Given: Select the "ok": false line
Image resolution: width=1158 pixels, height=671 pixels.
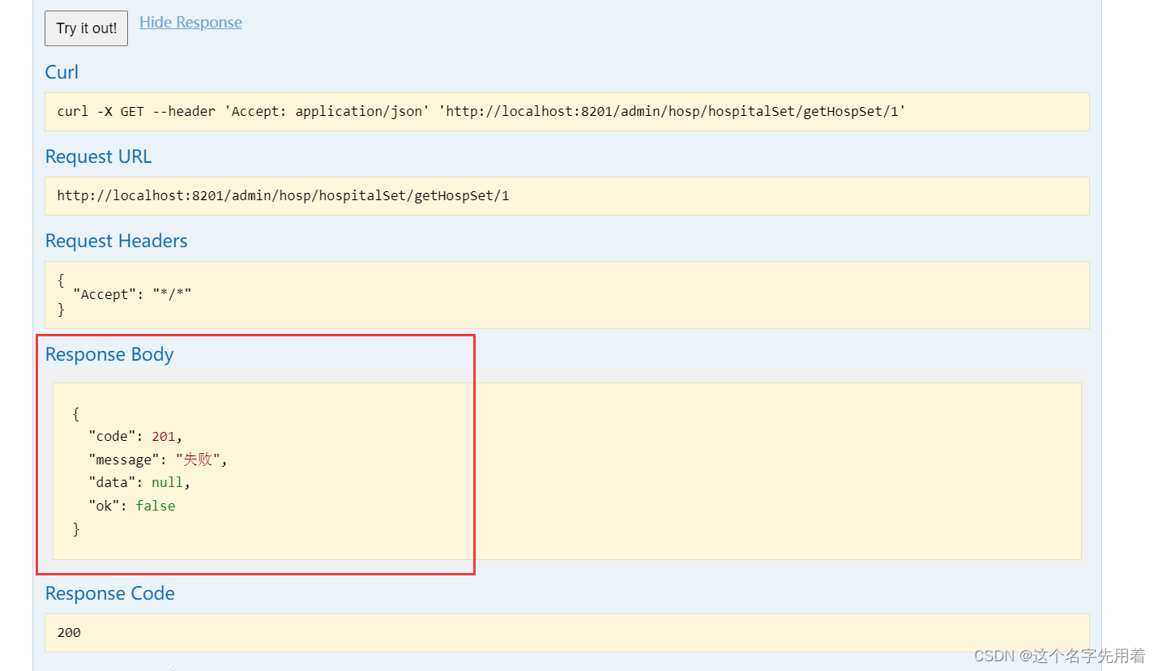Looking at the screenshot, I should (132, 506).
